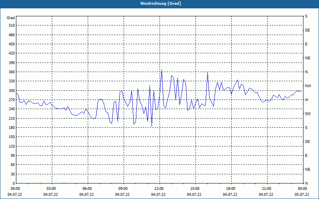319x199 pixels.
Task: Click the 480 degree axis label
Action: pos(12,35)
